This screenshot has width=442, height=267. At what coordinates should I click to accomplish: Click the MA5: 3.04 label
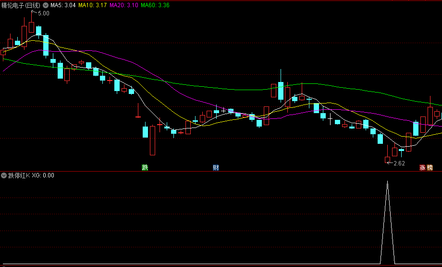(x=63, y=5)
